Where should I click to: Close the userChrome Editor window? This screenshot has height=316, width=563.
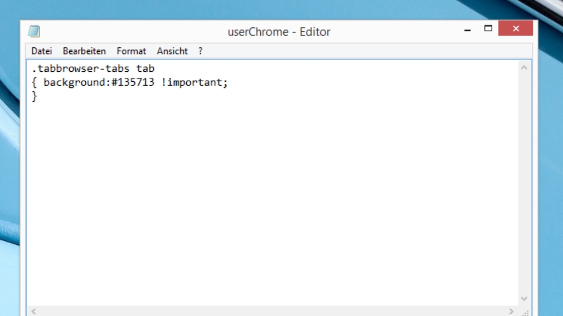pyautogui.click(x=516, y=28)
